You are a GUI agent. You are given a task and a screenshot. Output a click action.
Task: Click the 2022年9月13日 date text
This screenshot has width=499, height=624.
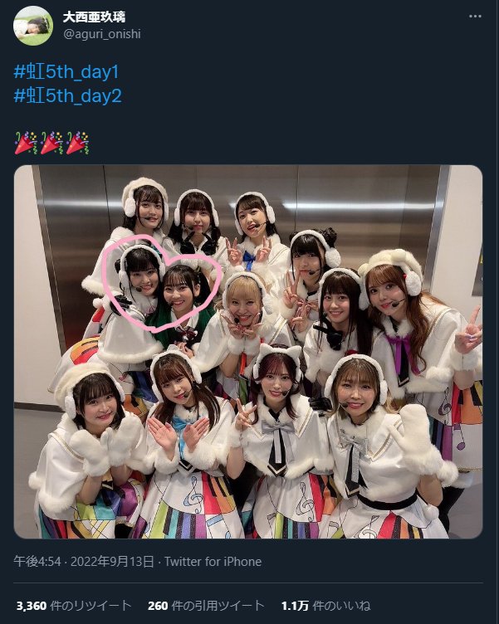(x=112, y=562)
